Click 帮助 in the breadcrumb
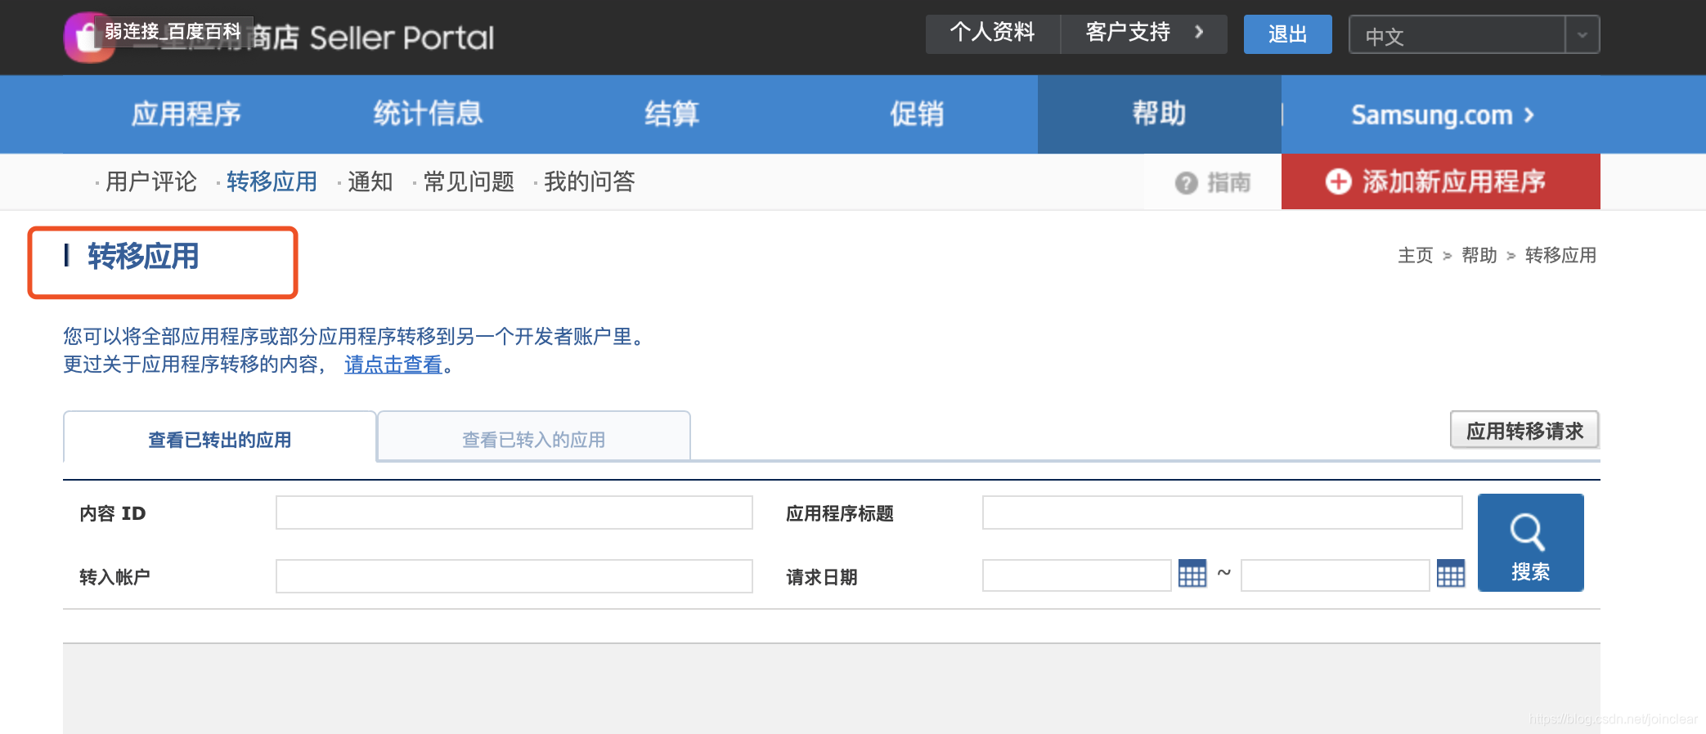 [1479, 255]
